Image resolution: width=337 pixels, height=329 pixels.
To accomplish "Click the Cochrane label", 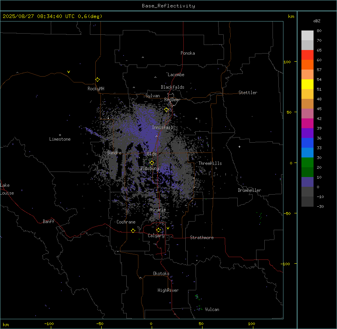I will 126,222.
